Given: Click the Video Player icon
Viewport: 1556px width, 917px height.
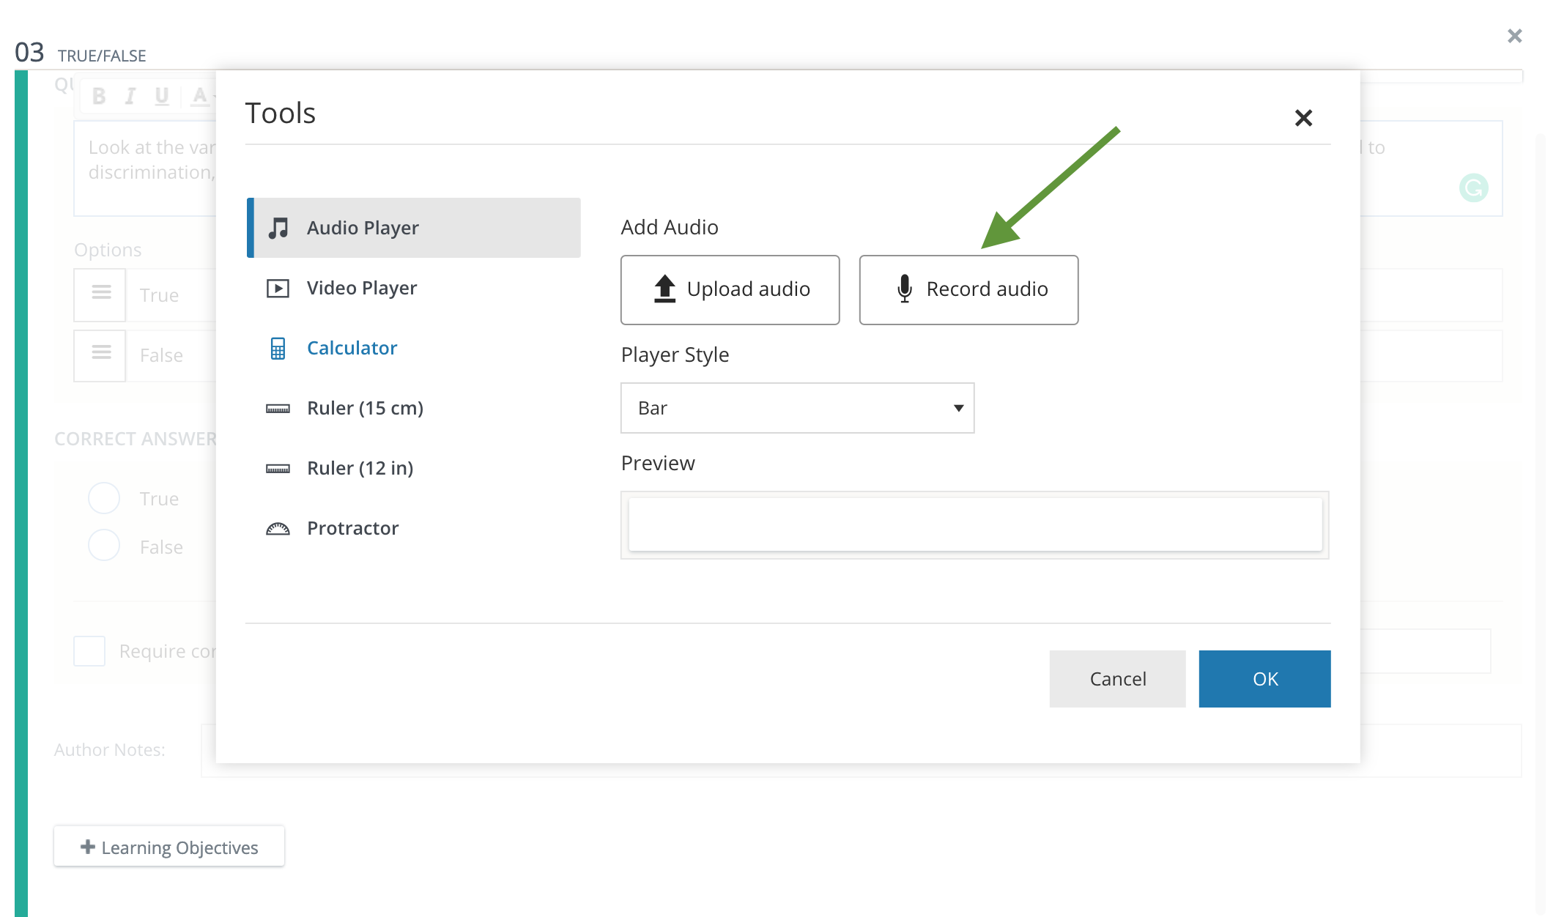Looking at the screenshot, I should tap(277, 287).
